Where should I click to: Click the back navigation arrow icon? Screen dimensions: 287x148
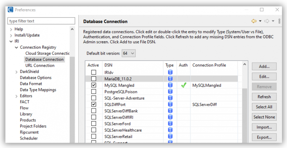coord(254,21)
